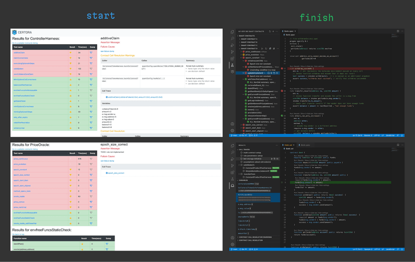Switch to the Bank.spec tab in bottom editor
The width and height of the screenshot is (415, 262).
pyautogui.click(x=304, y=145)
